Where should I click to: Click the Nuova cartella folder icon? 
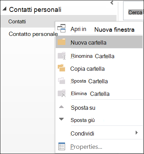click(x=62, y=42)
